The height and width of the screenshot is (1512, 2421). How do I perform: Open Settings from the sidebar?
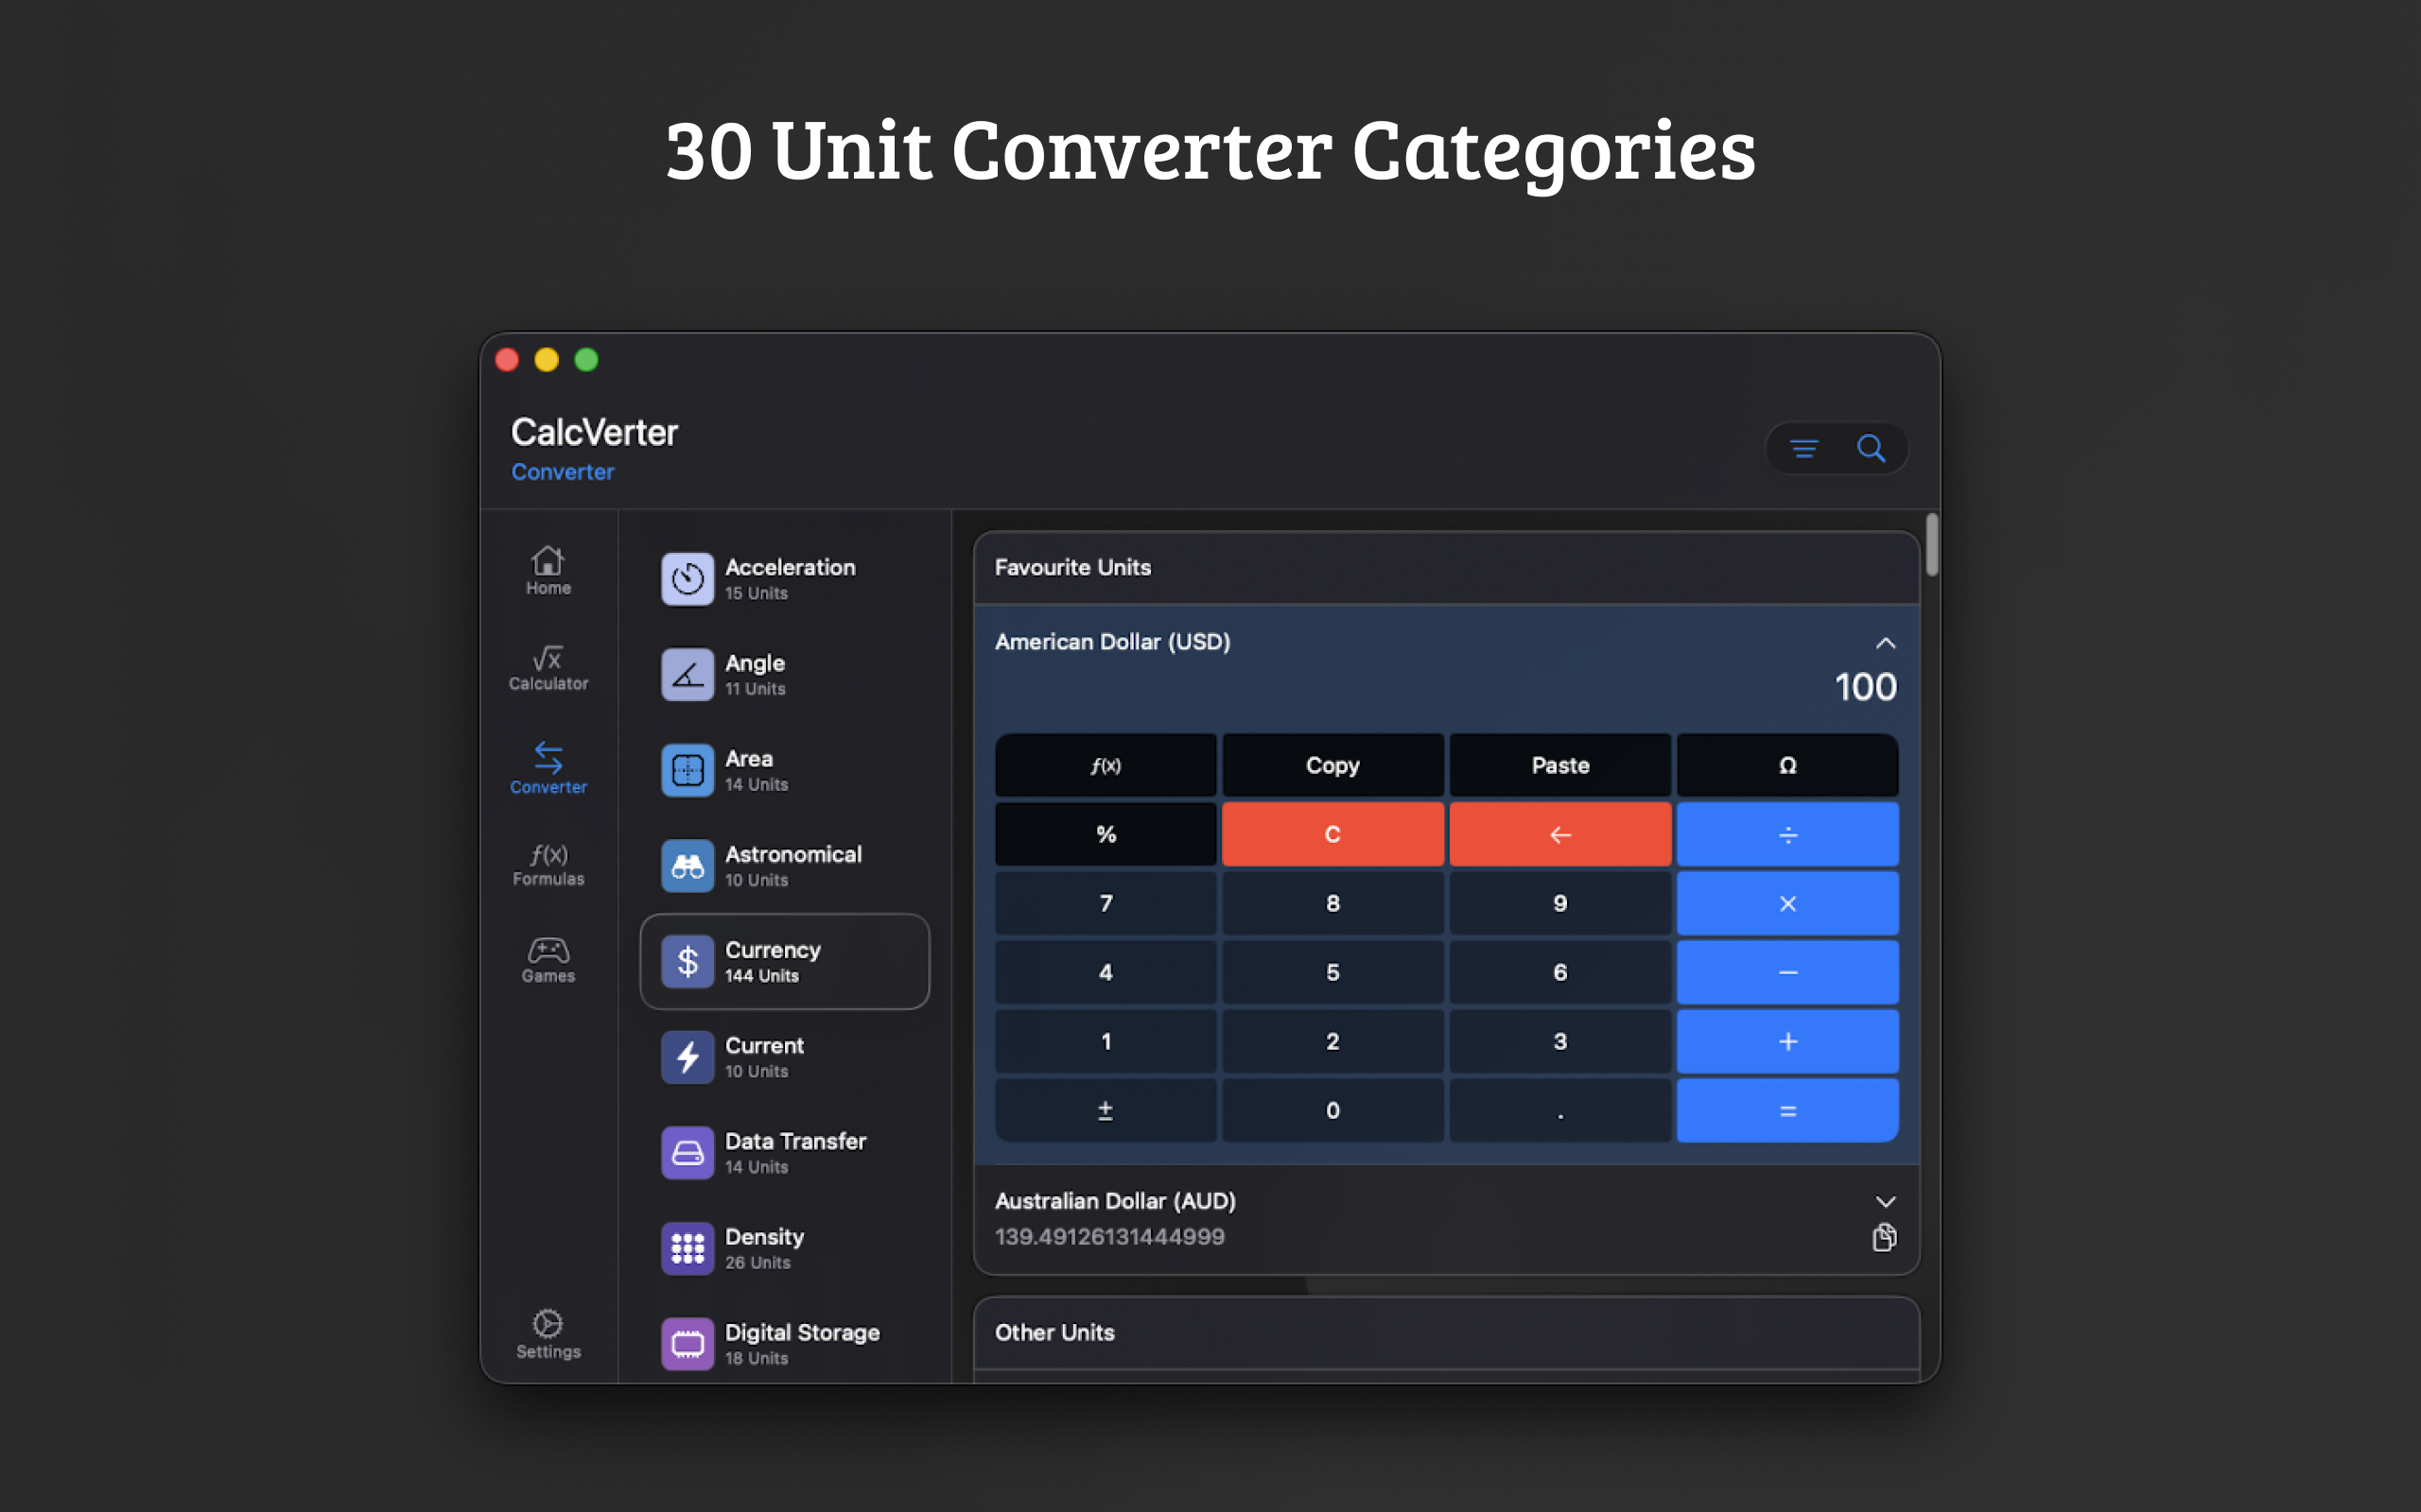point(549,1334)
